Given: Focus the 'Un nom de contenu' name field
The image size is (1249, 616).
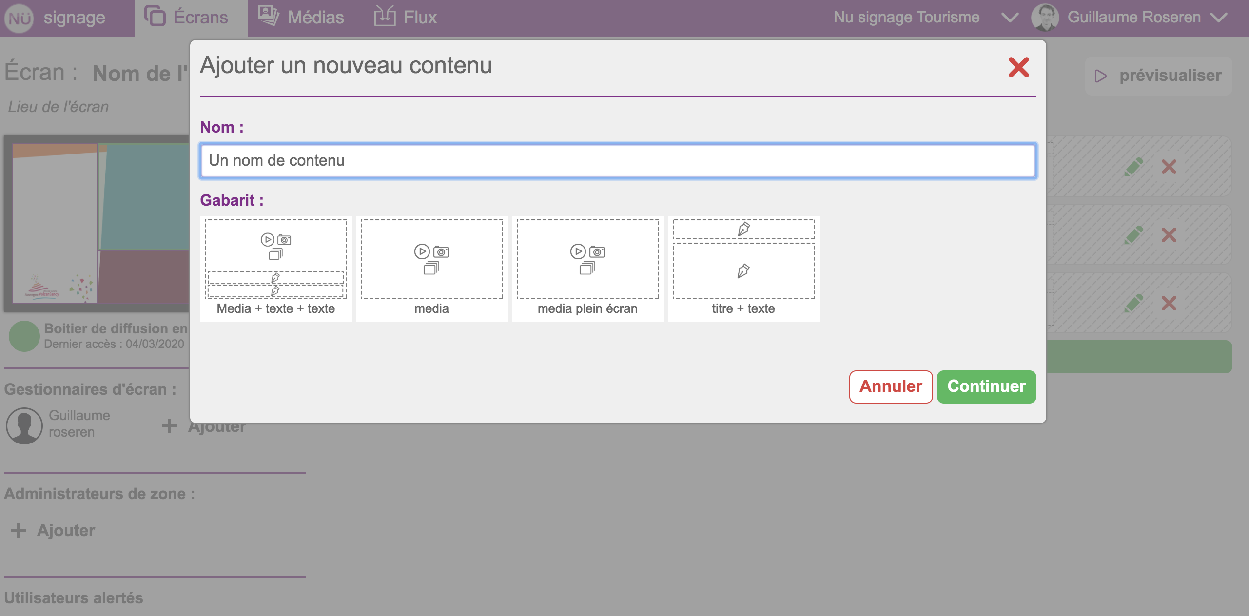Looking at the screenshot, I should tap(618, 161).
